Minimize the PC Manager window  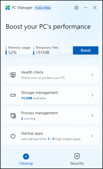86,8
